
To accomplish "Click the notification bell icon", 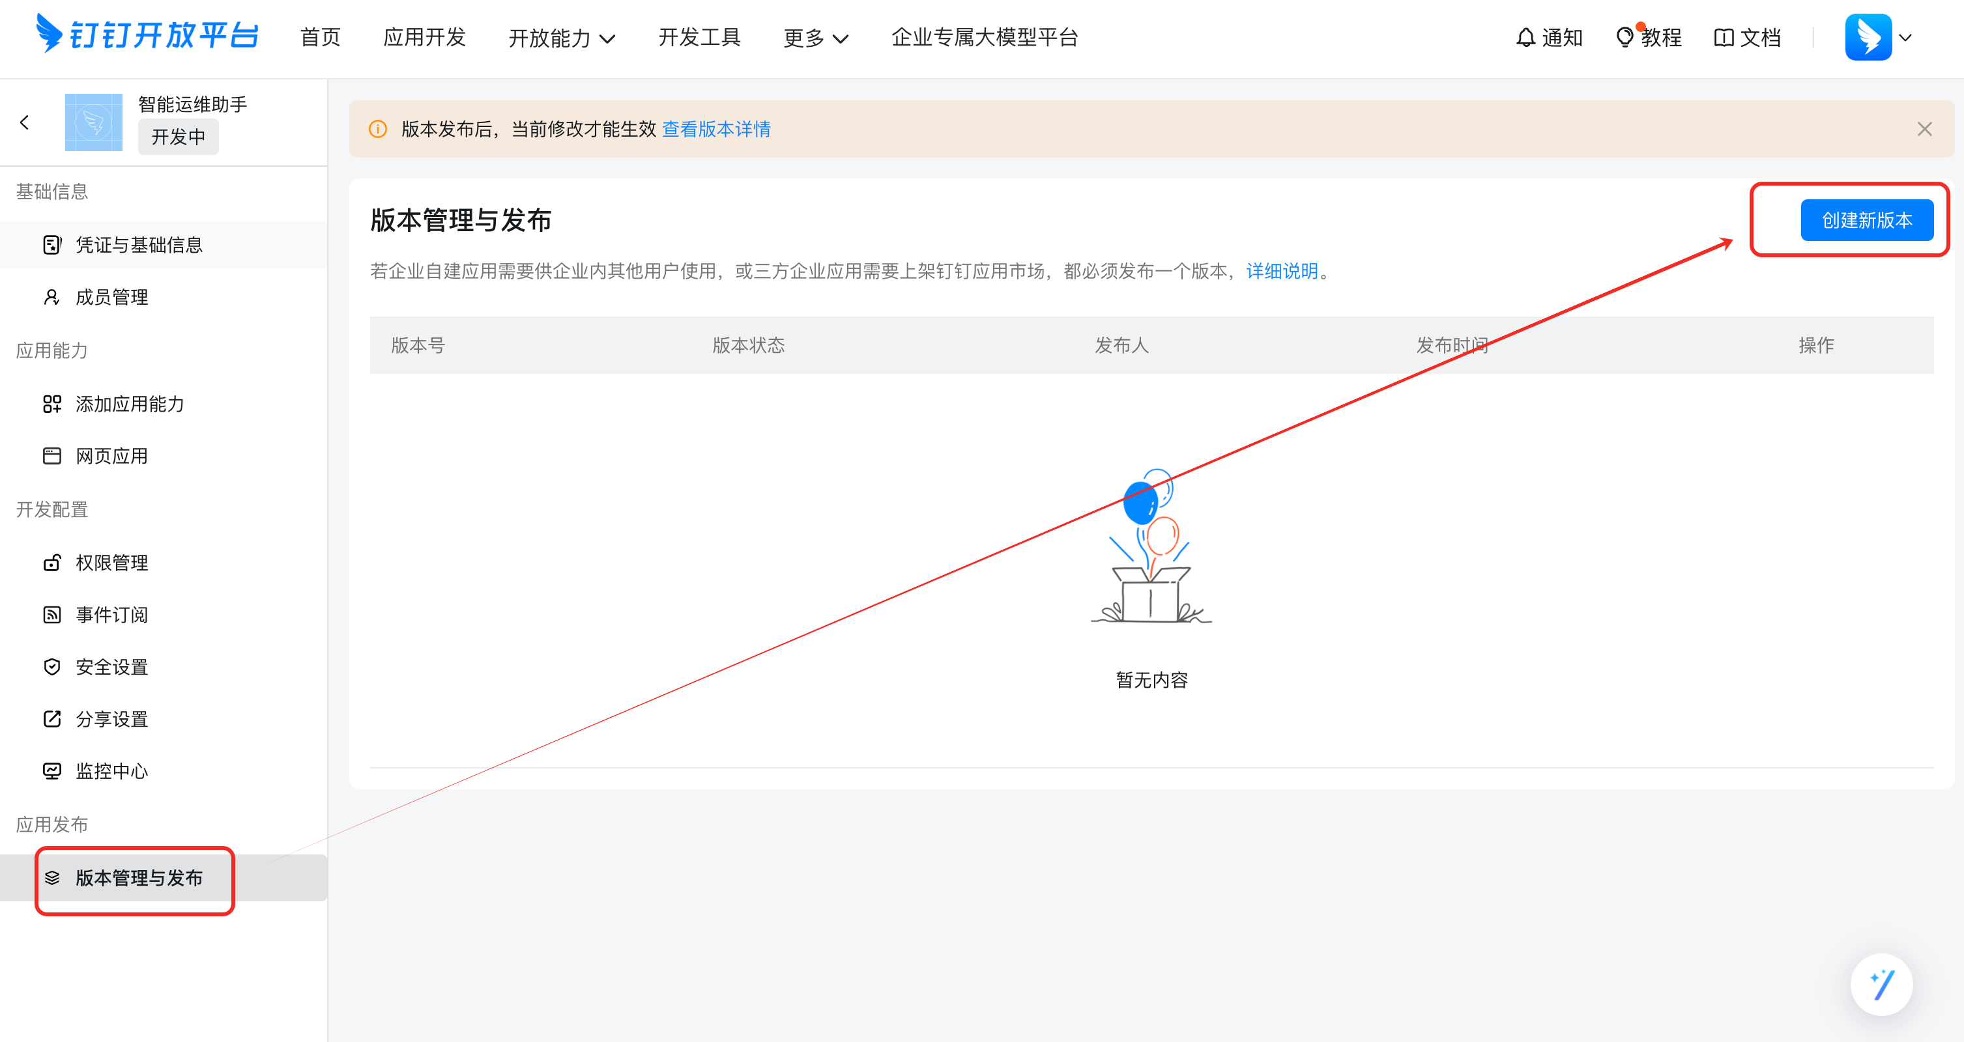I will [x=1525, y=37].
